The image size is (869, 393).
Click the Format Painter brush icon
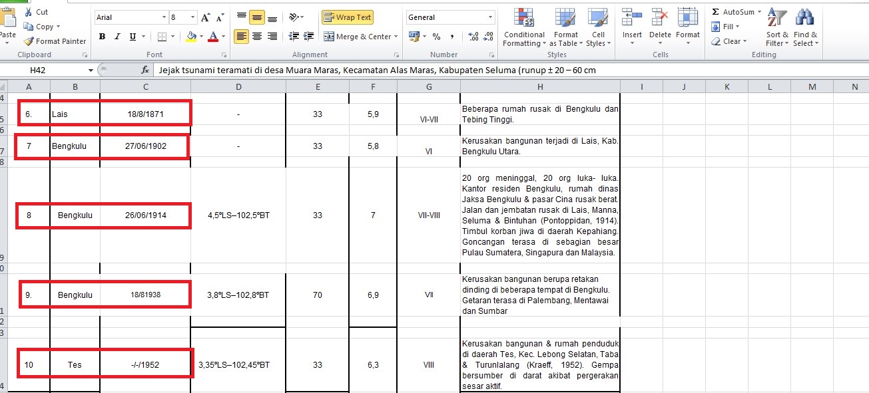coord(29,41)
